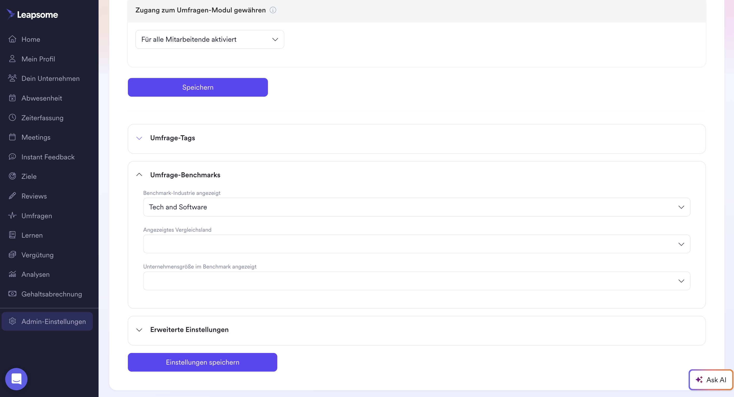This screenshot has height=397, width=734.
Task: Click arrow of Unternehmensgröße dropdown
Action: [x=681, y=281]
